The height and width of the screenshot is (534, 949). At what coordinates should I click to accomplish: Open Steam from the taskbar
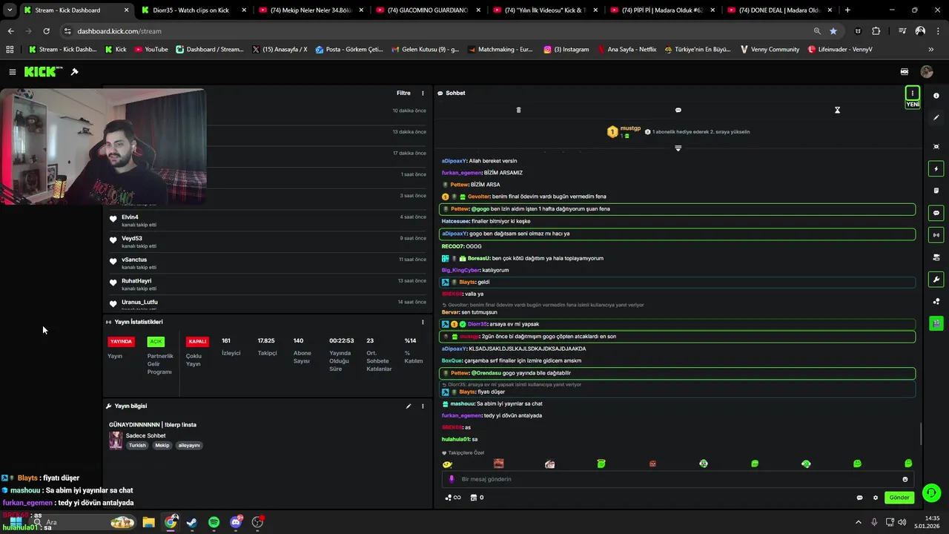tap(192, 522)
